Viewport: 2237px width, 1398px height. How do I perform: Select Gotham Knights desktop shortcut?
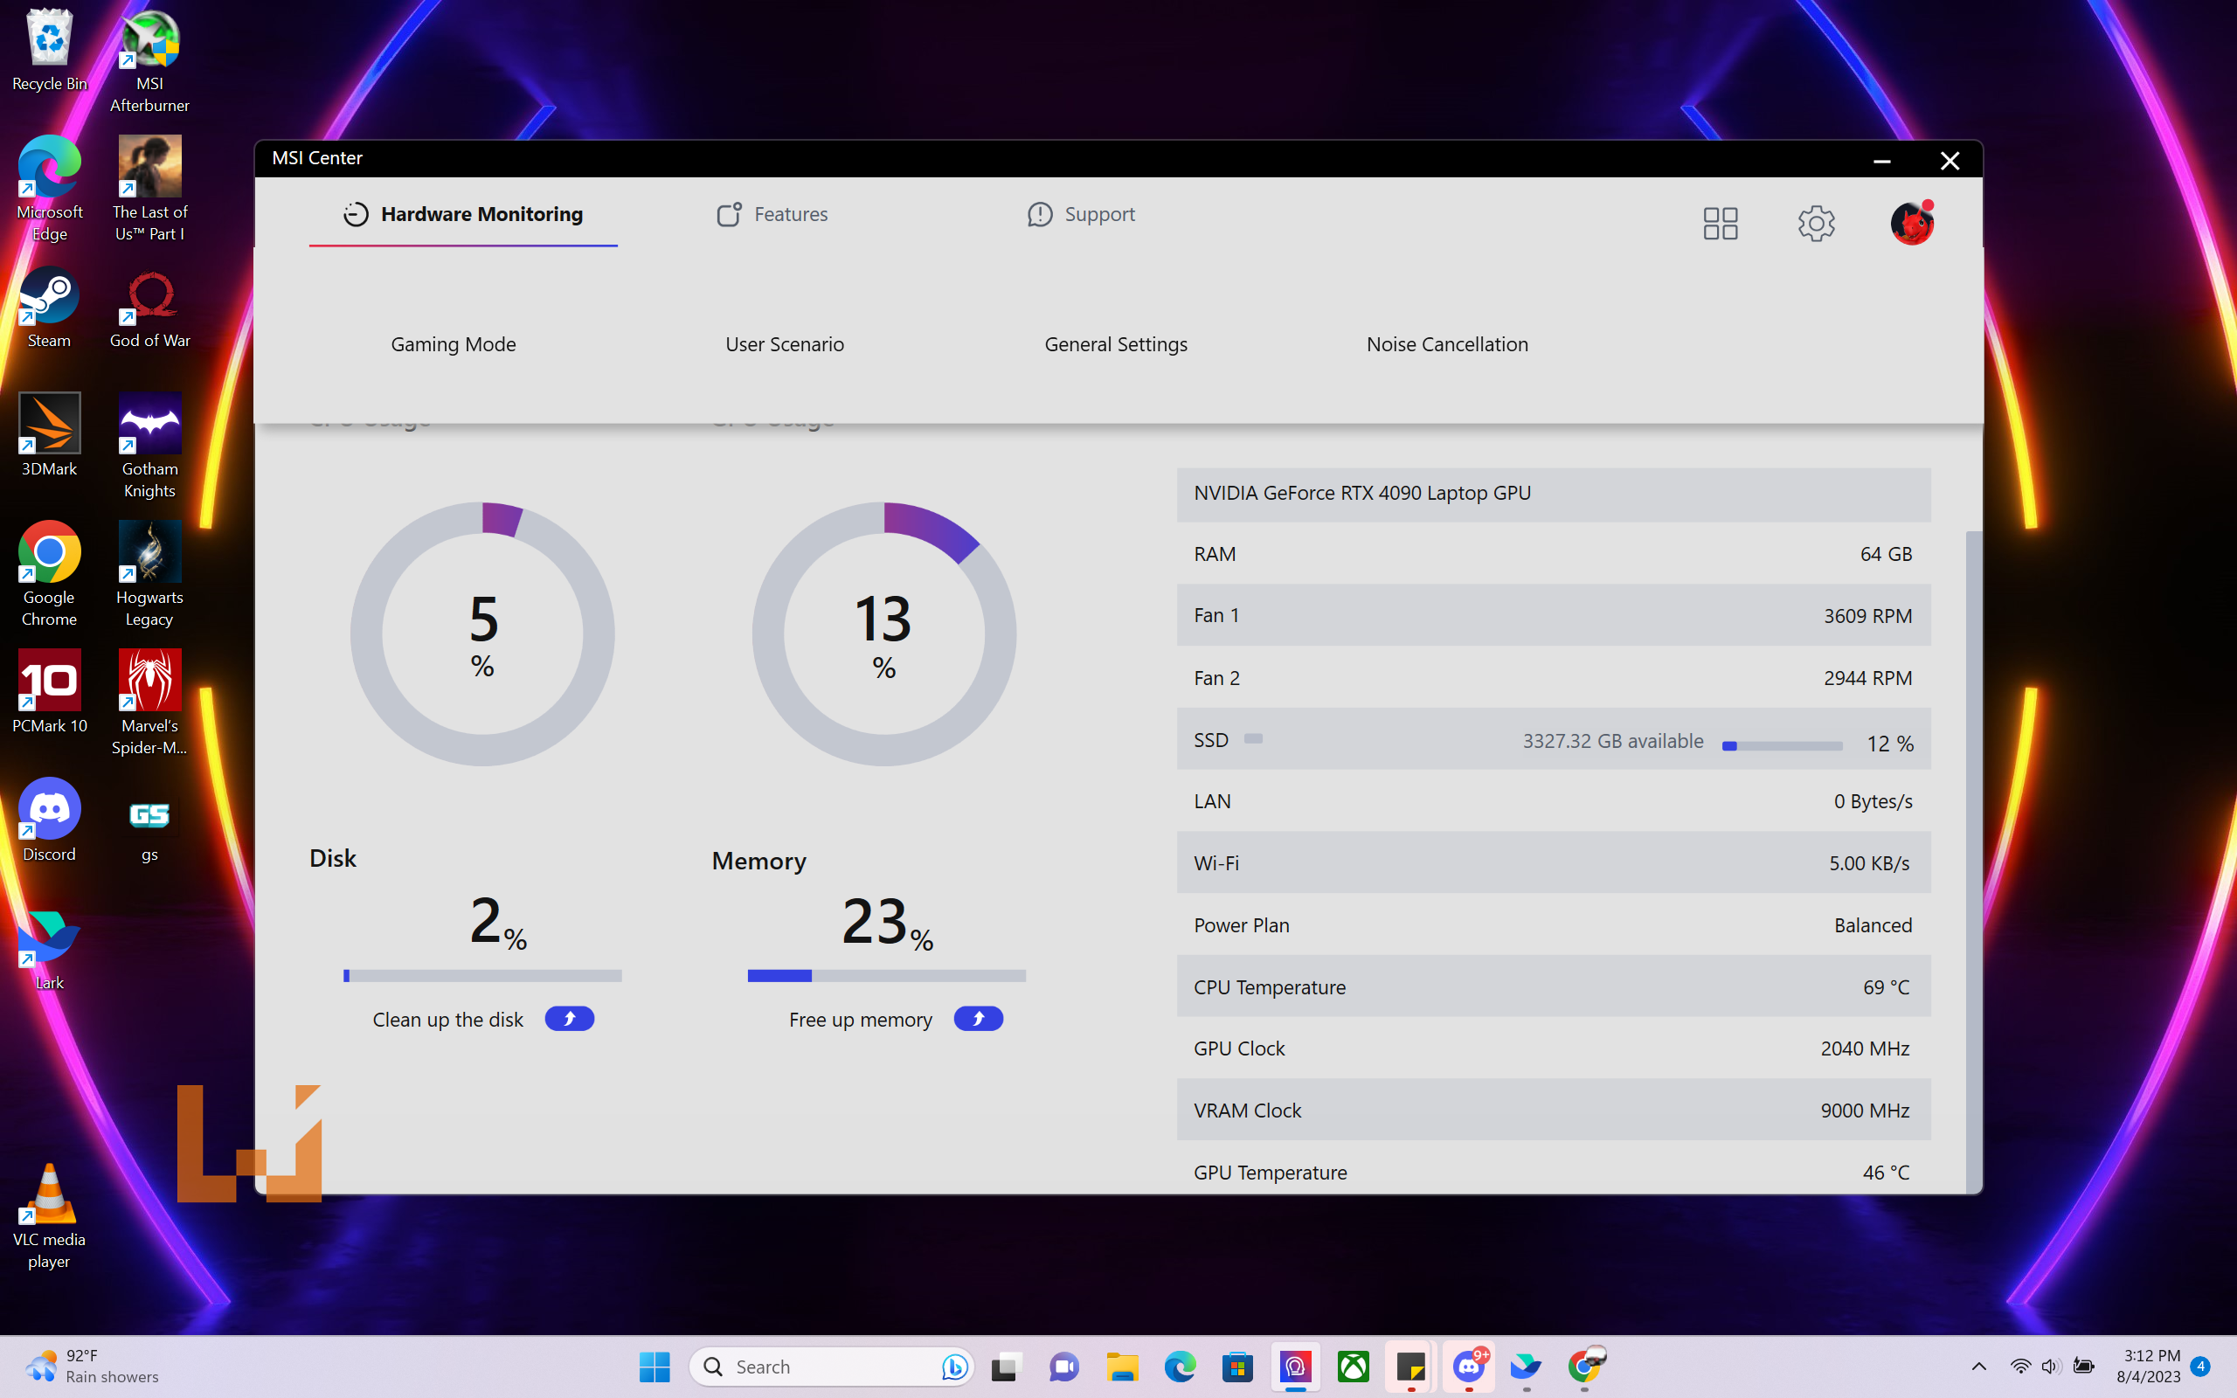[149, 446]
